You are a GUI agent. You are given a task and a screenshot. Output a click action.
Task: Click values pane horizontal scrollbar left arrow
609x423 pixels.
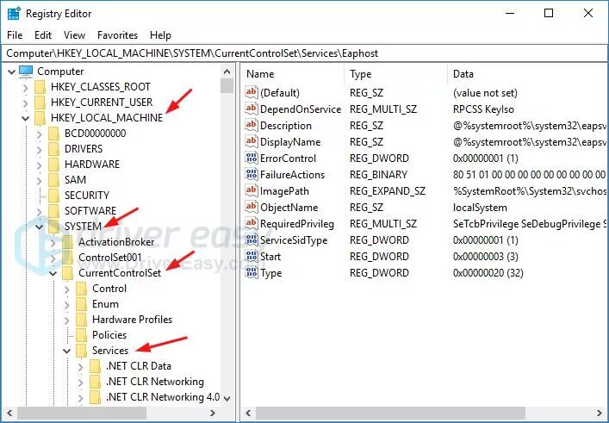(248, 414)
